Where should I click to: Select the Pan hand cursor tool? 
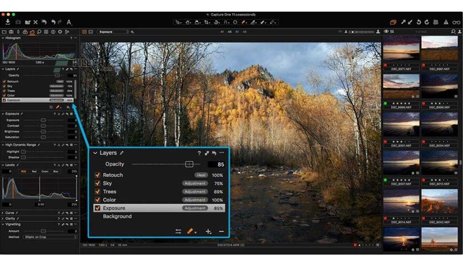(x=188, y=22)
